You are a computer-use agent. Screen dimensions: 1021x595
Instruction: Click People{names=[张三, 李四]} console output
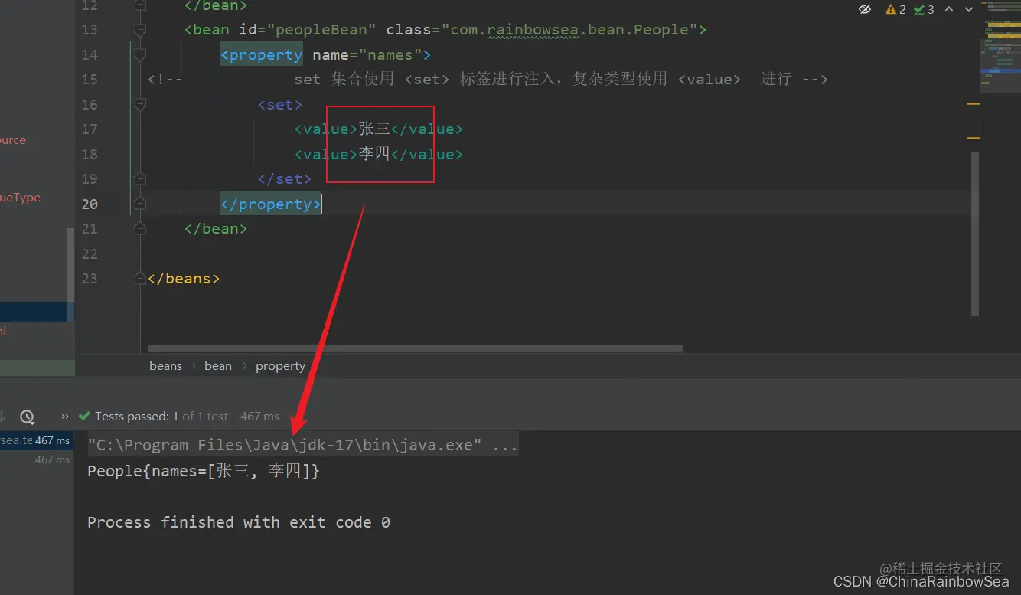[204, 471]
